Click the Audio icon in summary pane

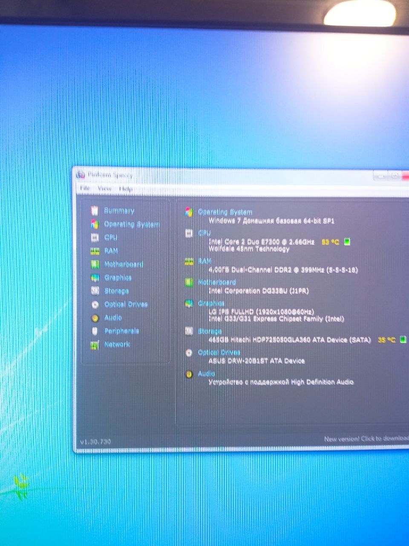[189, 374]
